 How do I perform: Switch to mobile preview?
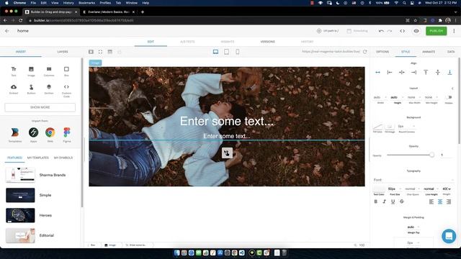(x=237, y=52)
